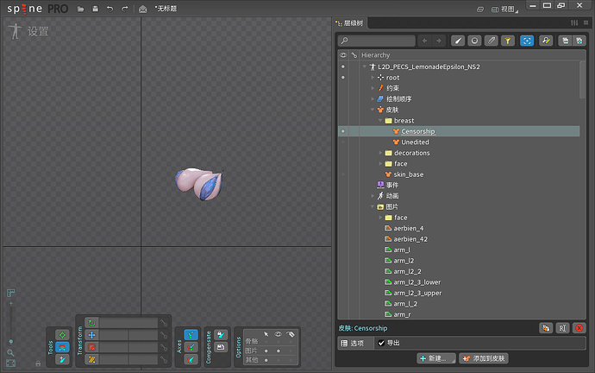Screen dimensions: 595x373
Task: Select the Shear transform tool
Action: pyautogui.click(x=91, y=359)
